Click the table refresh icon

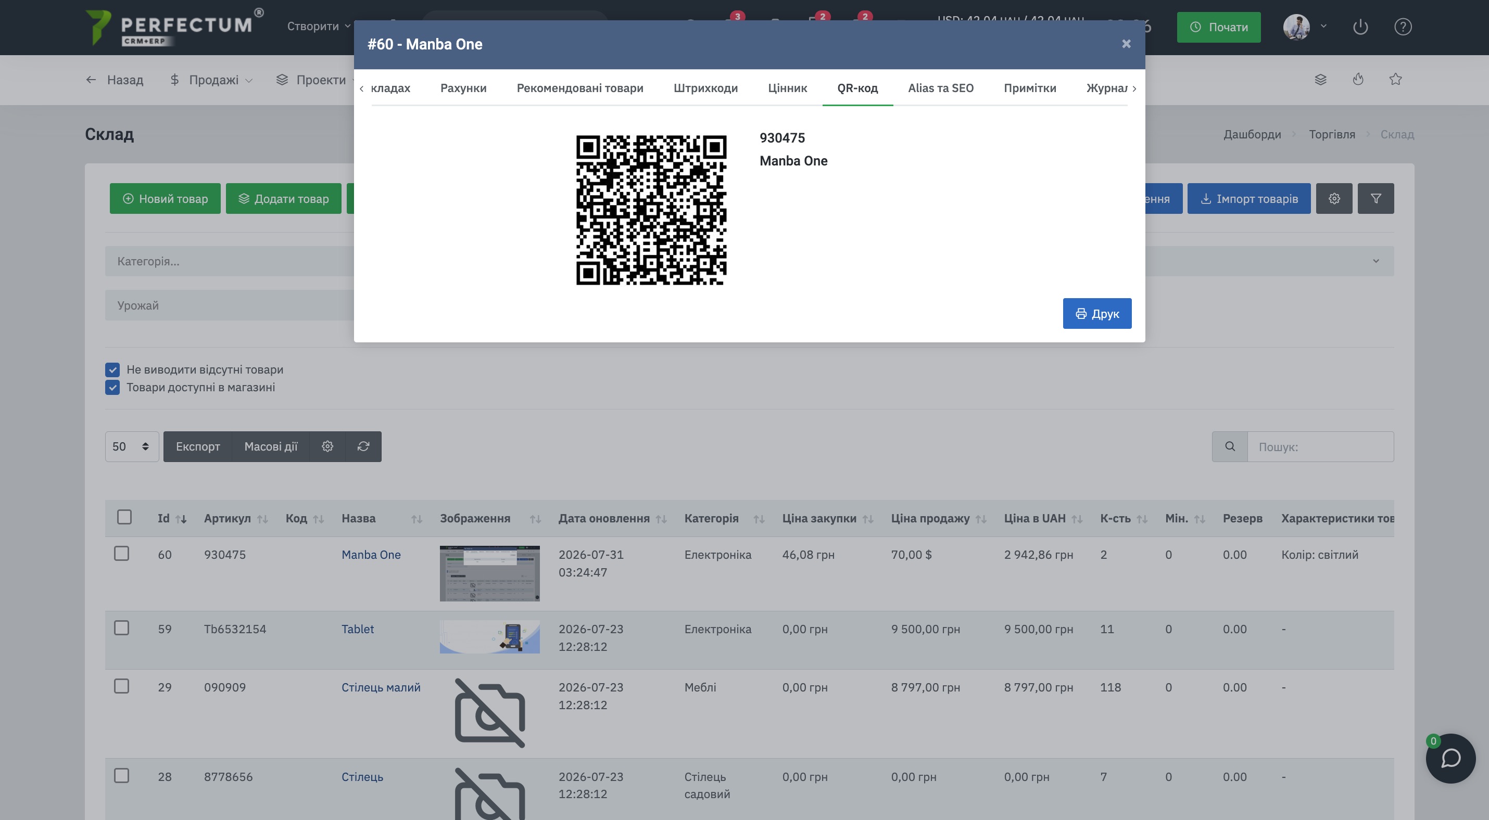coord(363,446)
